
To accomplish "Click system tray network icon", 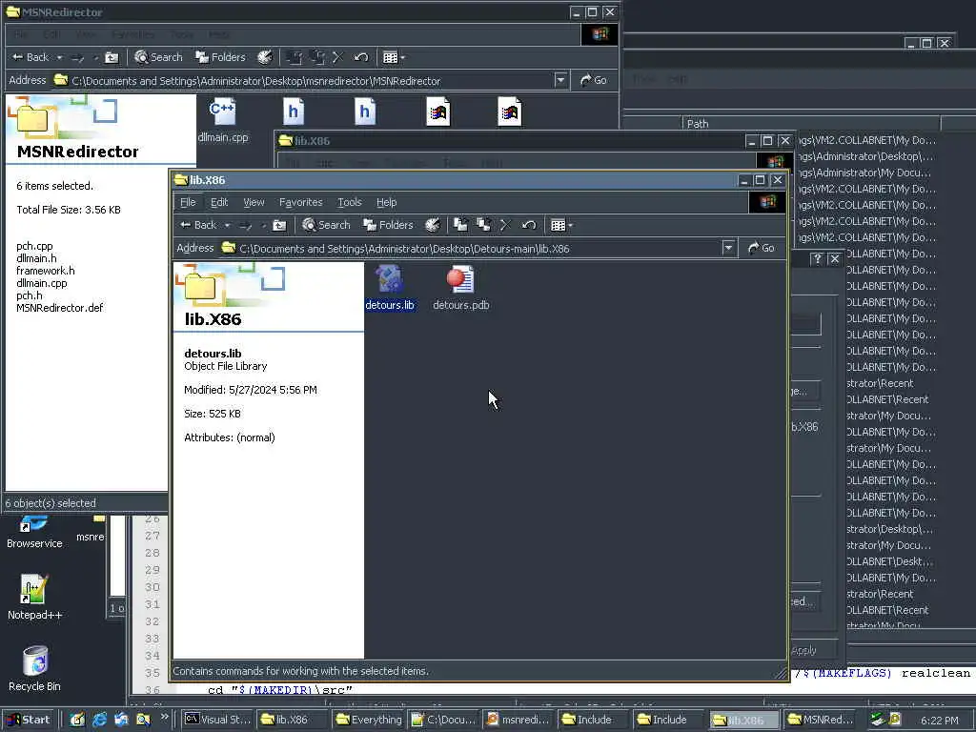I will click(878, 720).
